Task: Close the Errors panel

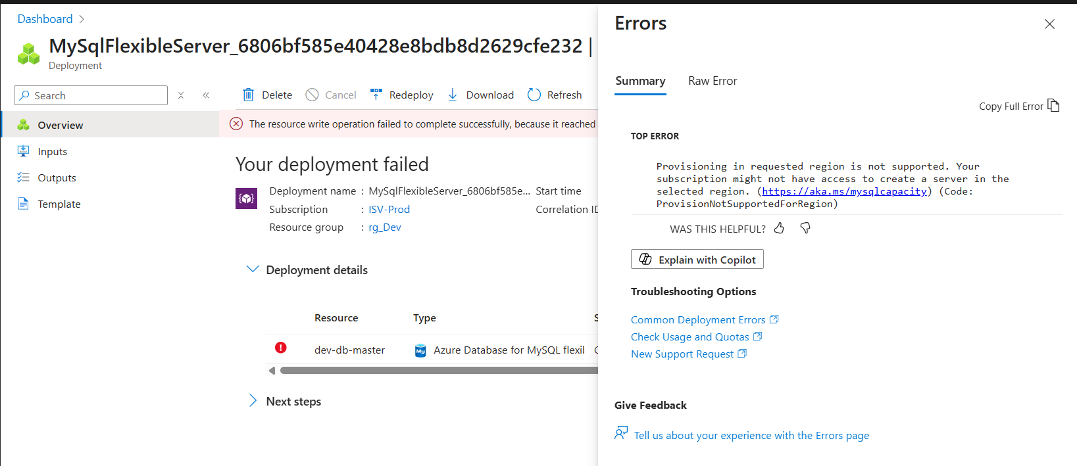Action: pos(1049,24)
